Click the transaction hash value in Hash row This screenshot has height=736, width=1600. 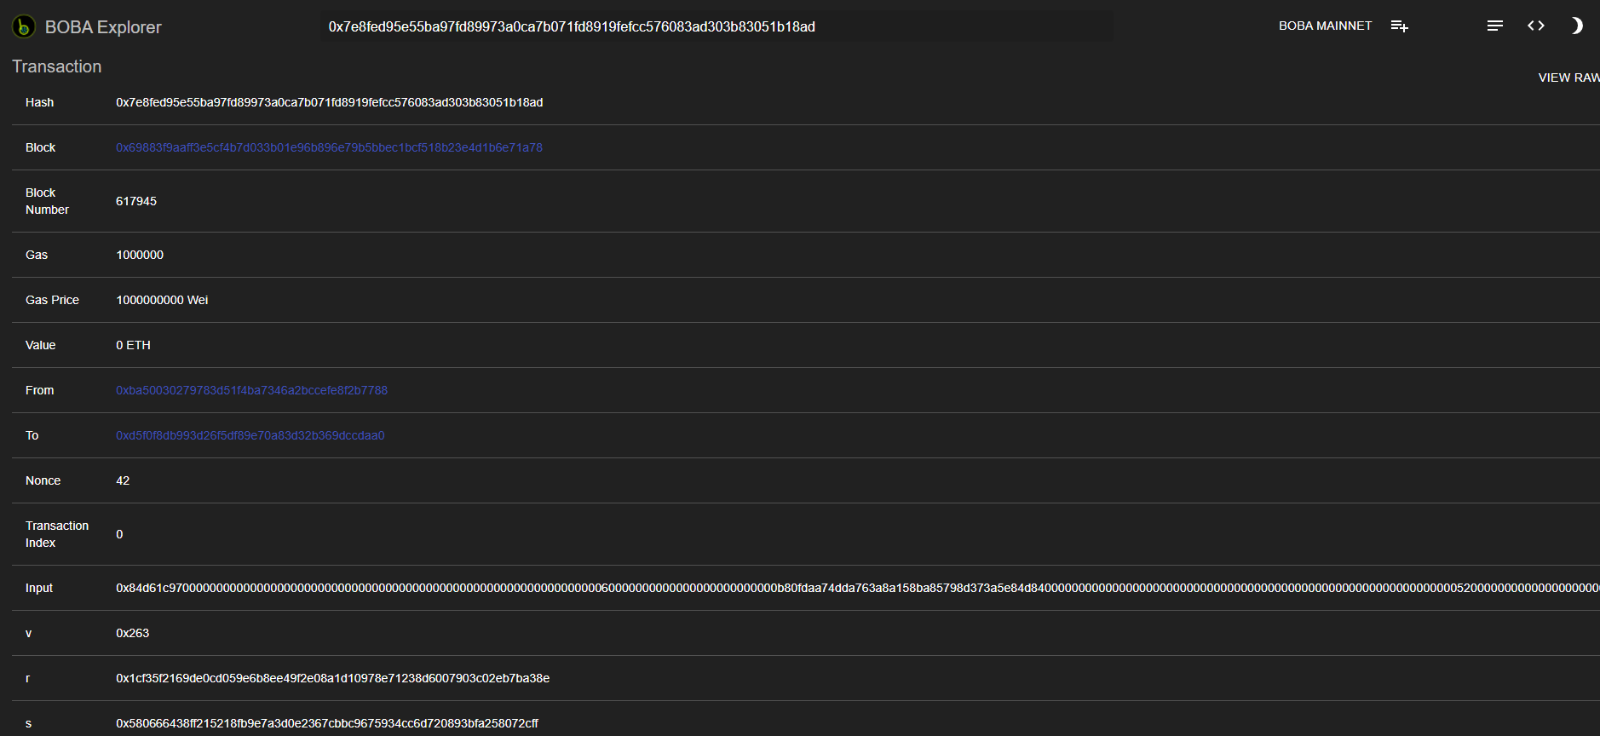329,102
